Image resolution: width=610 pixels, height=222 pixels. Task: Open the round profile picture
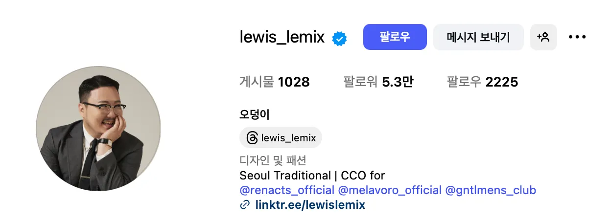point(98,129)
